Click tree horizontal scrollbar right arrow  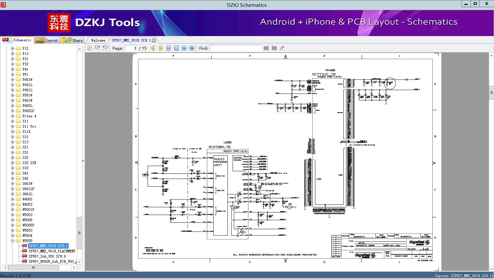coord(74,267)
